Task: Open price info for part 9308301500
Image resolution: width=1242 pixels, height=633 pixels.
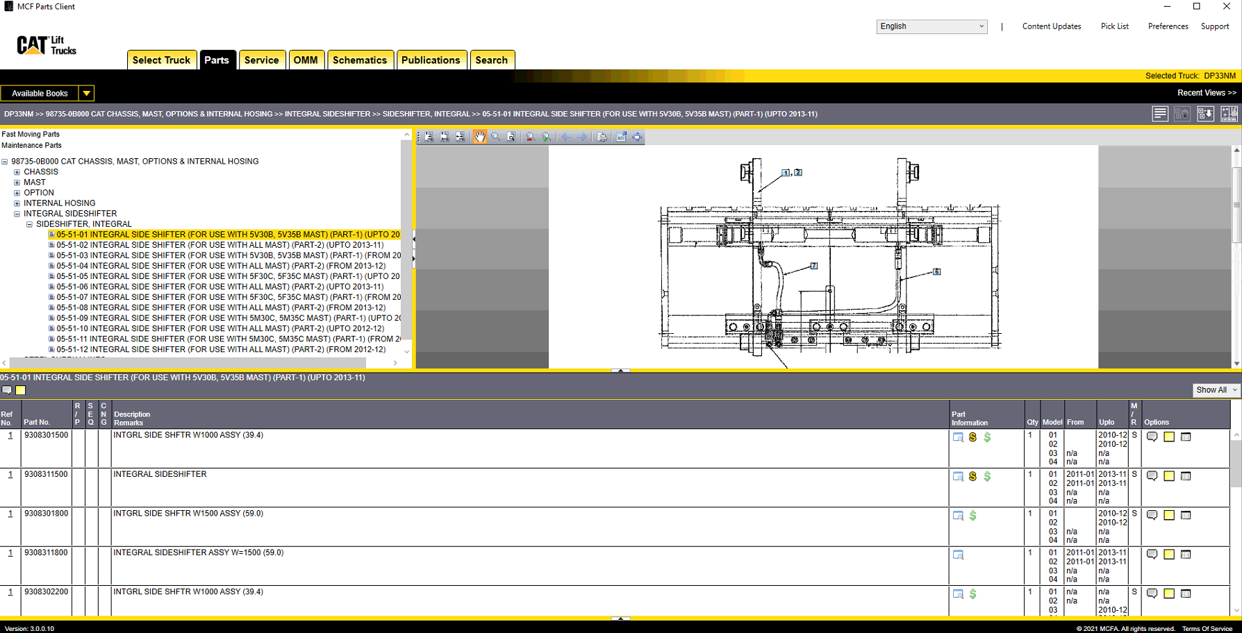Action: tap(987, 437)
